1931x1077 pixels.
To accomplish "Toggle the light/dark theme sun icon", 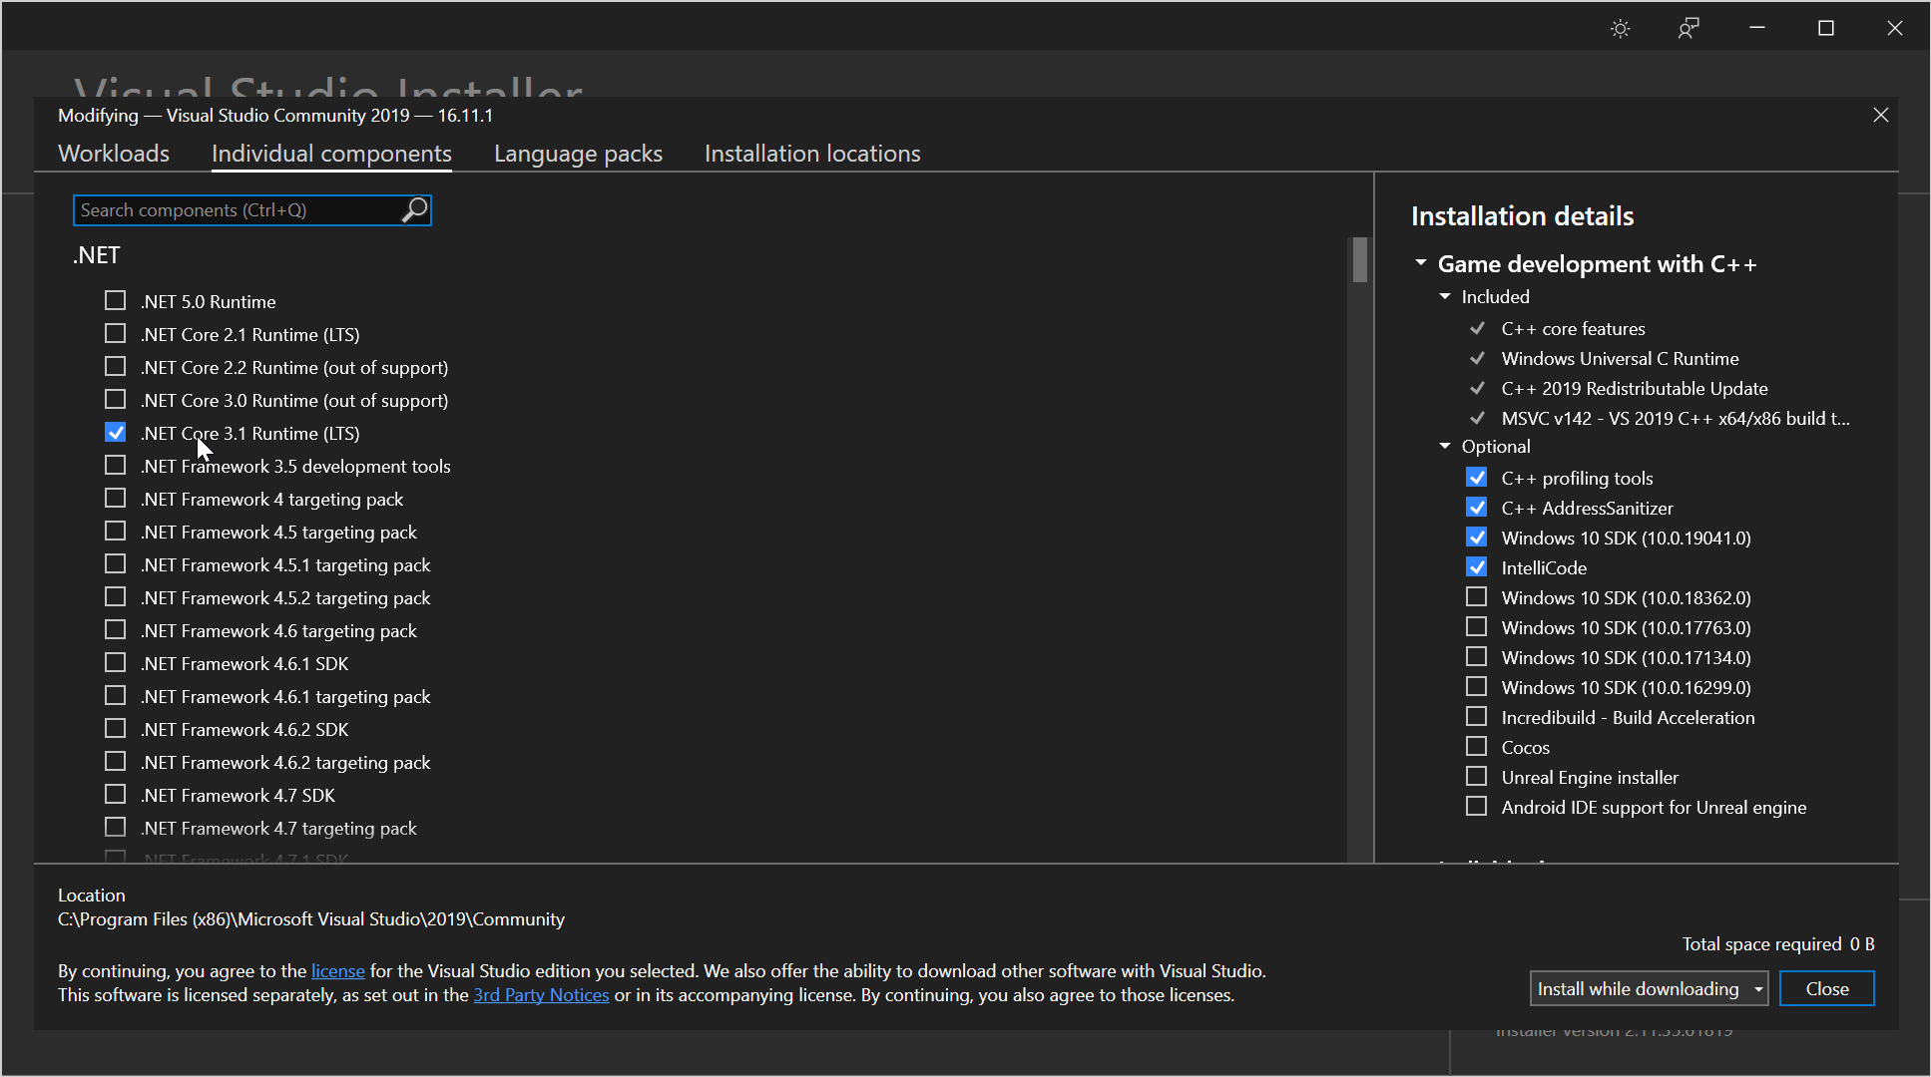I will [x=1621, y=29].
